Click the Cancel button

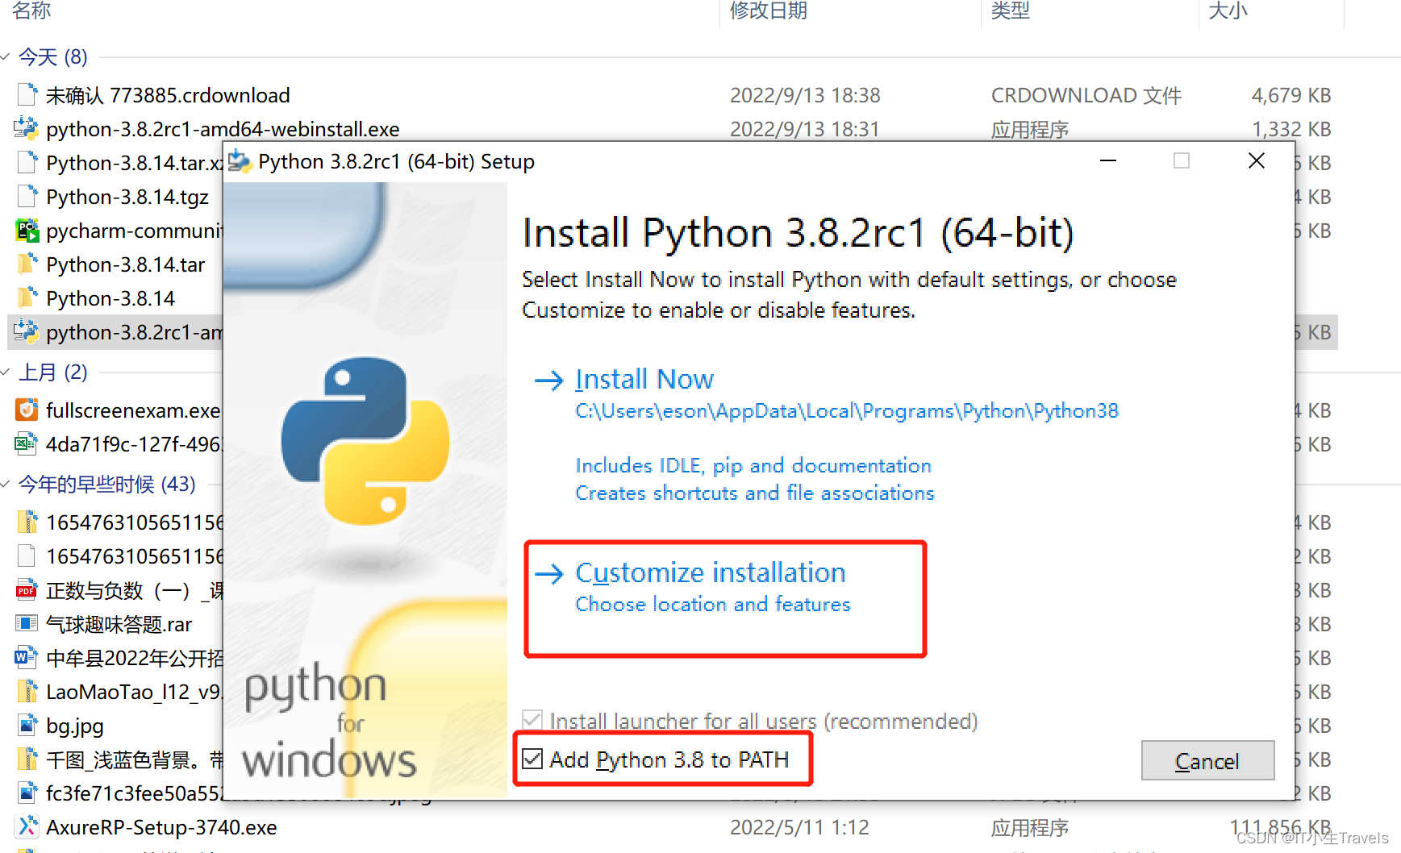(1207, 760)
